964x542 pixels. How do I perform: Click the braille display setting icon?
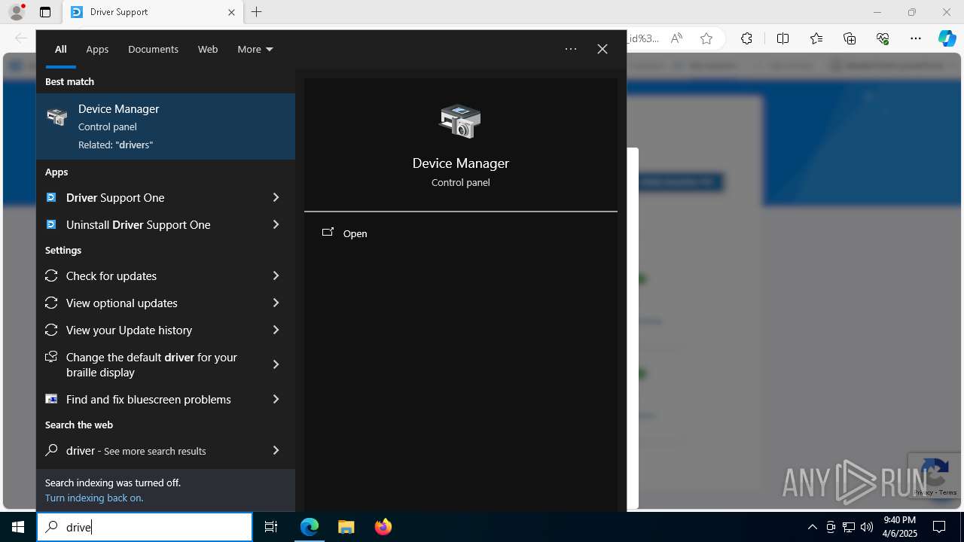pos(51,357)
